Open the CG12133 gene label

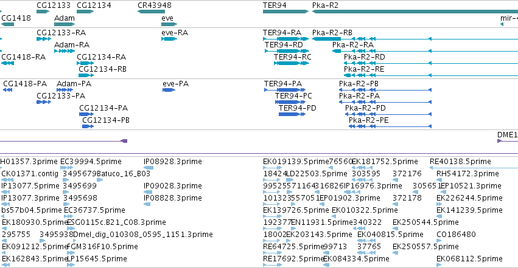pyautogui.click(x=54, y=5)
